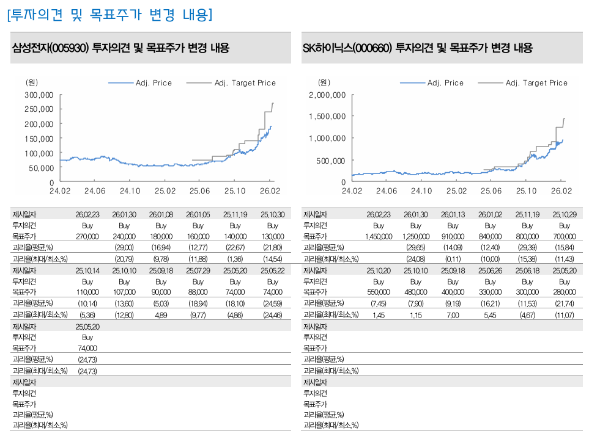Image resolution: width=589 pixels, height=439 pixels.
Task: Select the 550,000 target price in SK하이닉스 table
Action: click(x=379, y=292)
